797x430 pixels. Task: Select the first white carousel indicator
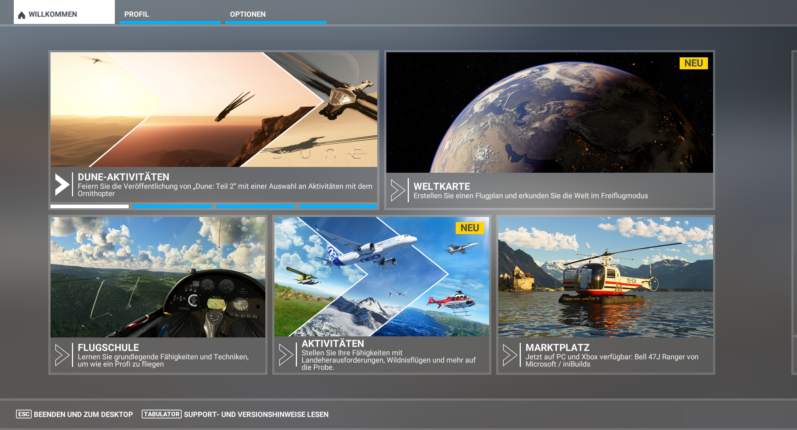[x=89, y=206]
